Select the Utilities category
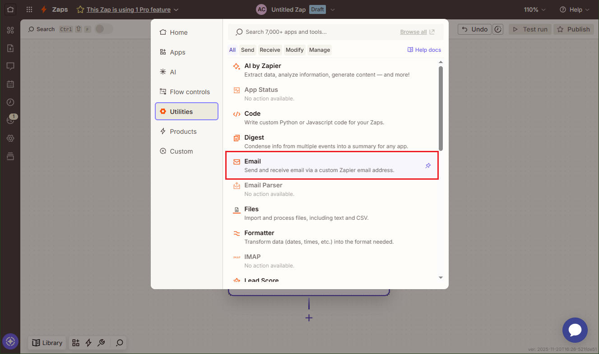 click(187, 112)
